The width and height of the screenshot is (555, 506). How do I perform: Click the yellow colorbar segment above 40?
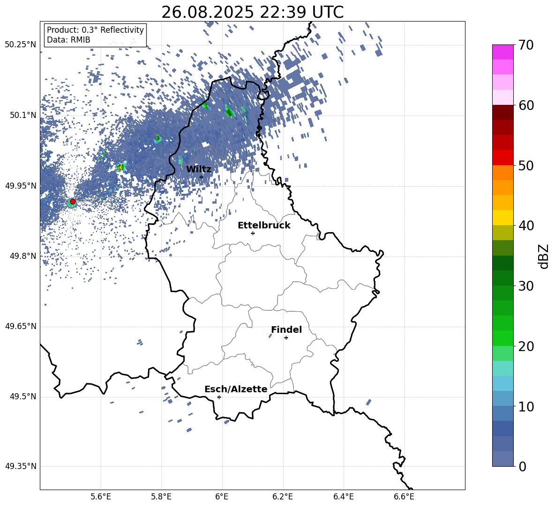pos(502,218)
